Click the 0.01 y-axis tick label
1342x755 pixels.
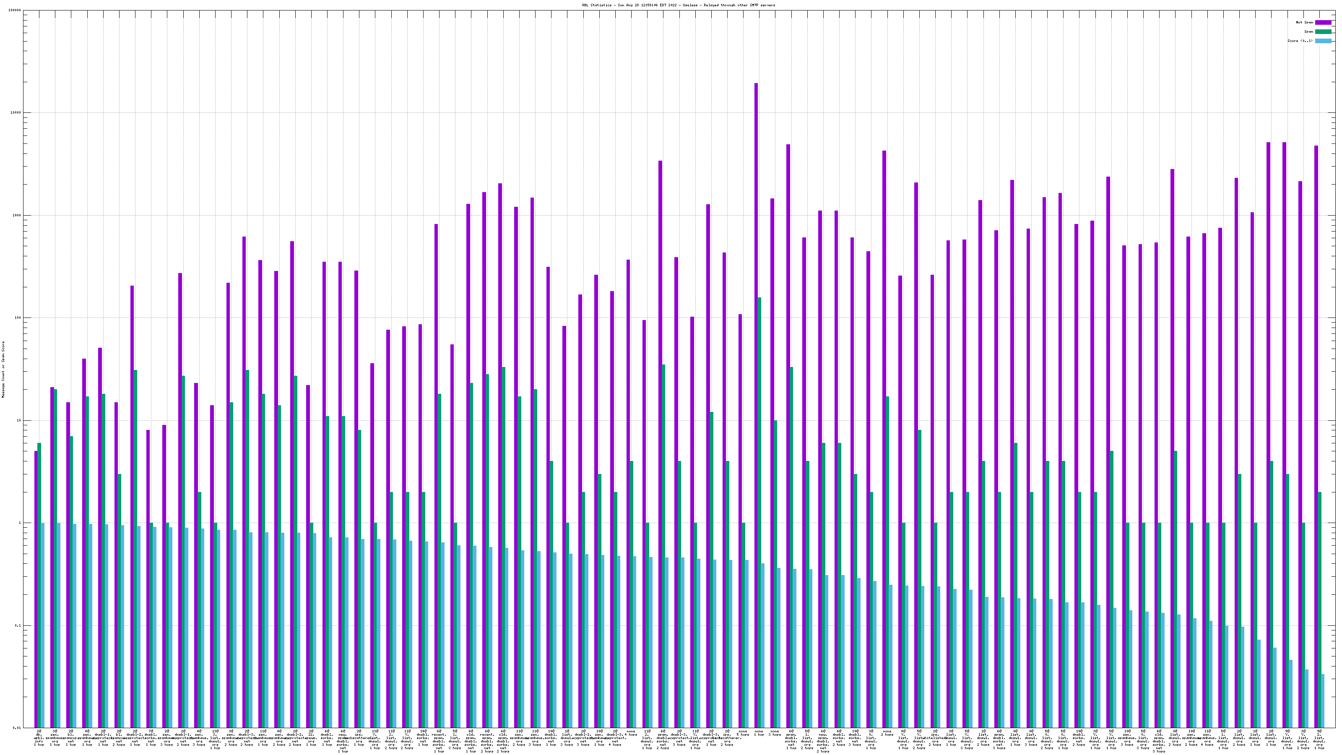pos(17,728)
